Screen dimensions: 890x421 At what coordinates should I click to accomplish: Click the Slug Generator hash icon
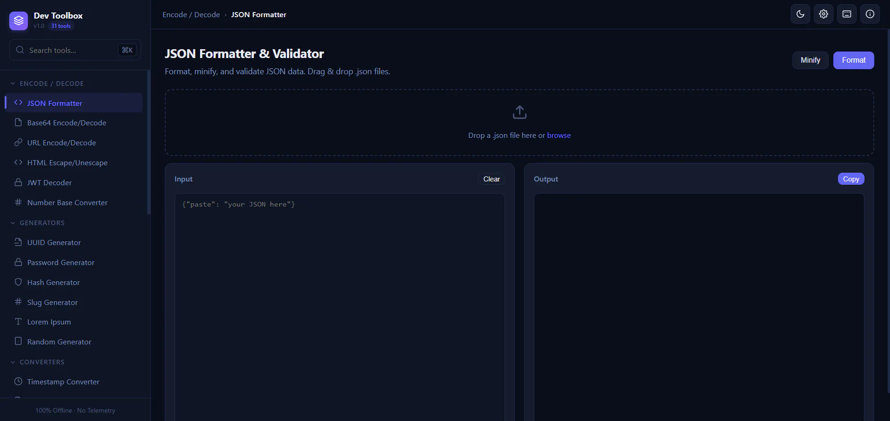point(18,302)
